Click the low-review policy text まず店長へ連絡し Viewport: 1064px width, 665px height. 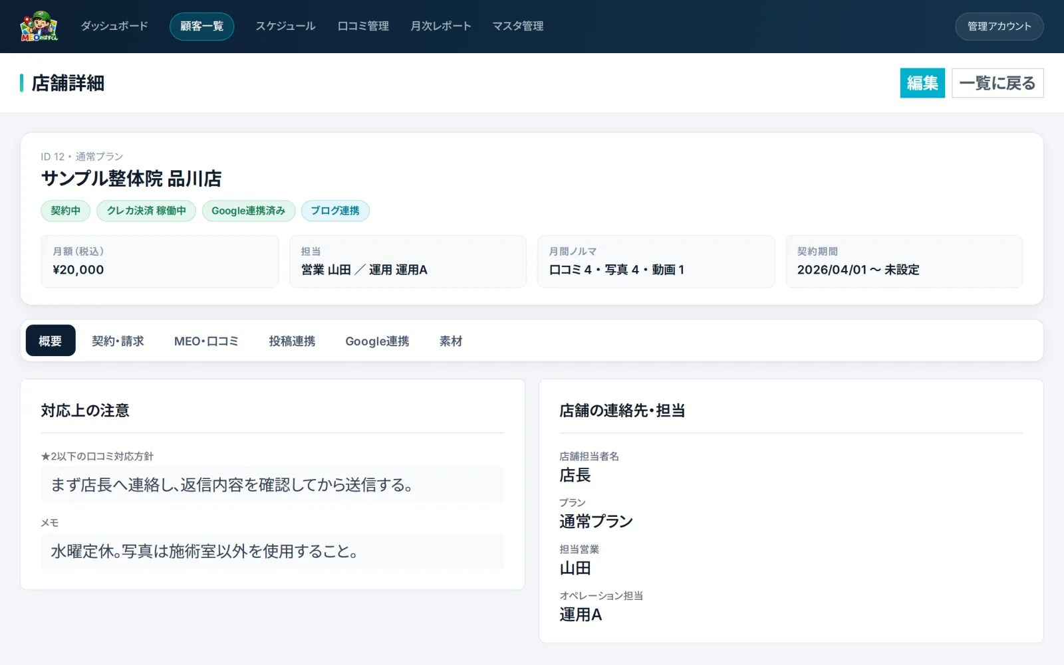(232, 485)
